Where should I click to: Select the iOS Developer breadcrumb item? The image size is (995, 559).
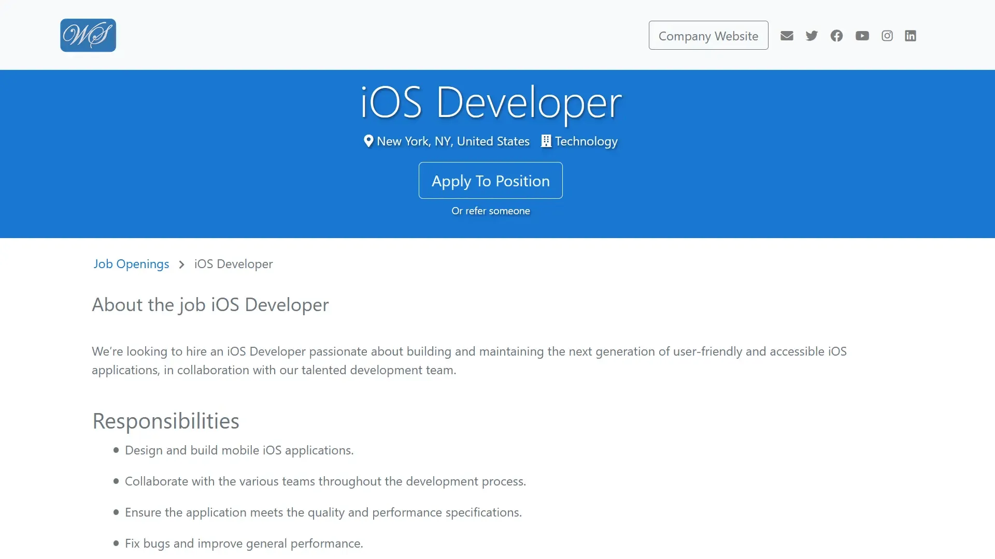pyautogui.click(x=233, y=264)
